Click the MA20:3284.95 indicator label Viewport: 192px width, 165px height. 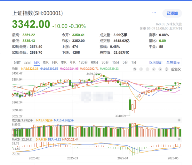(69, 69)
